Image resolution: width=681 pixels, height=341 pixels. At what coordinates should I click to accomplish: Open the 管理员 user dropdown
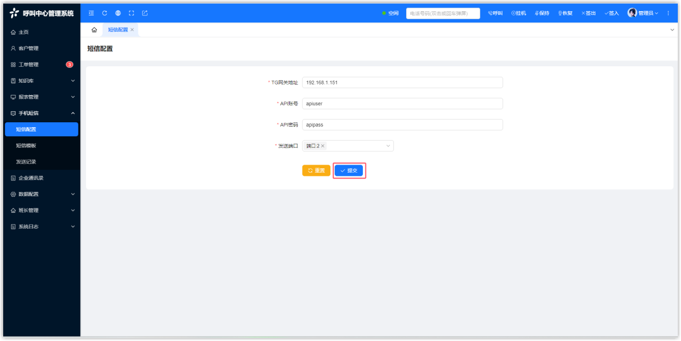[643, 13]
